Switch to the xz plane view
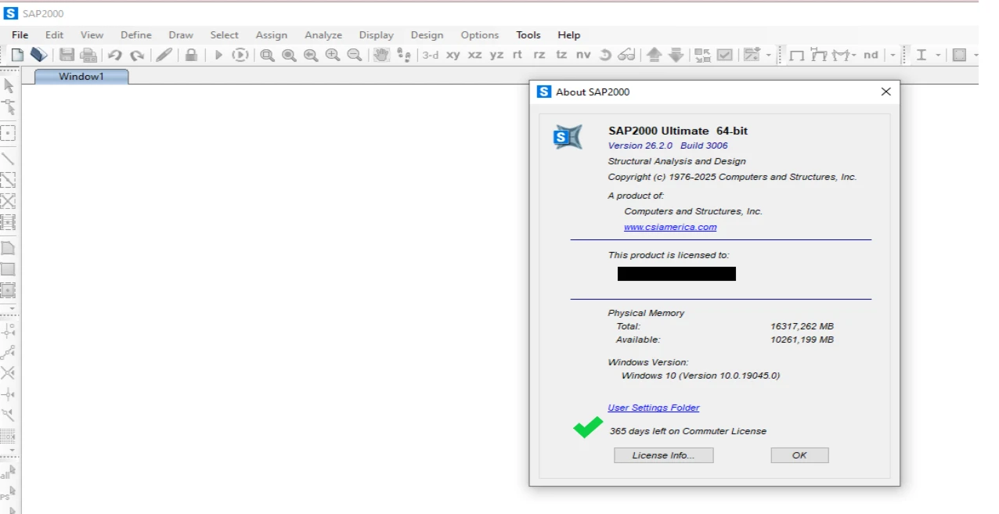 [x=474, y=55]
